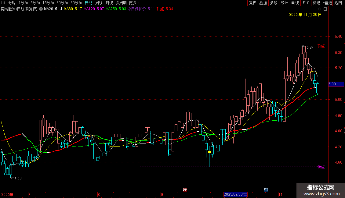
Task: Click the MA60: 5.17 indicator label
Action: [73, 9]
